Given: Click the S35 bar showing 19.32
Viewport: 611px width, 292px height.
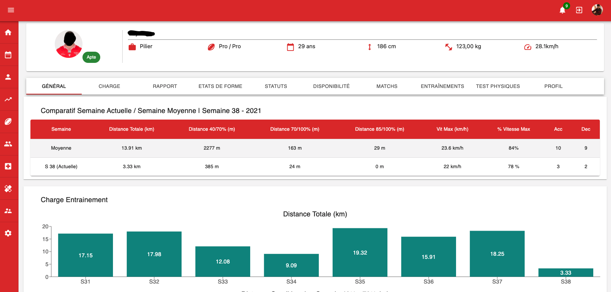Looking at the screenshot, I should point(360,252).
